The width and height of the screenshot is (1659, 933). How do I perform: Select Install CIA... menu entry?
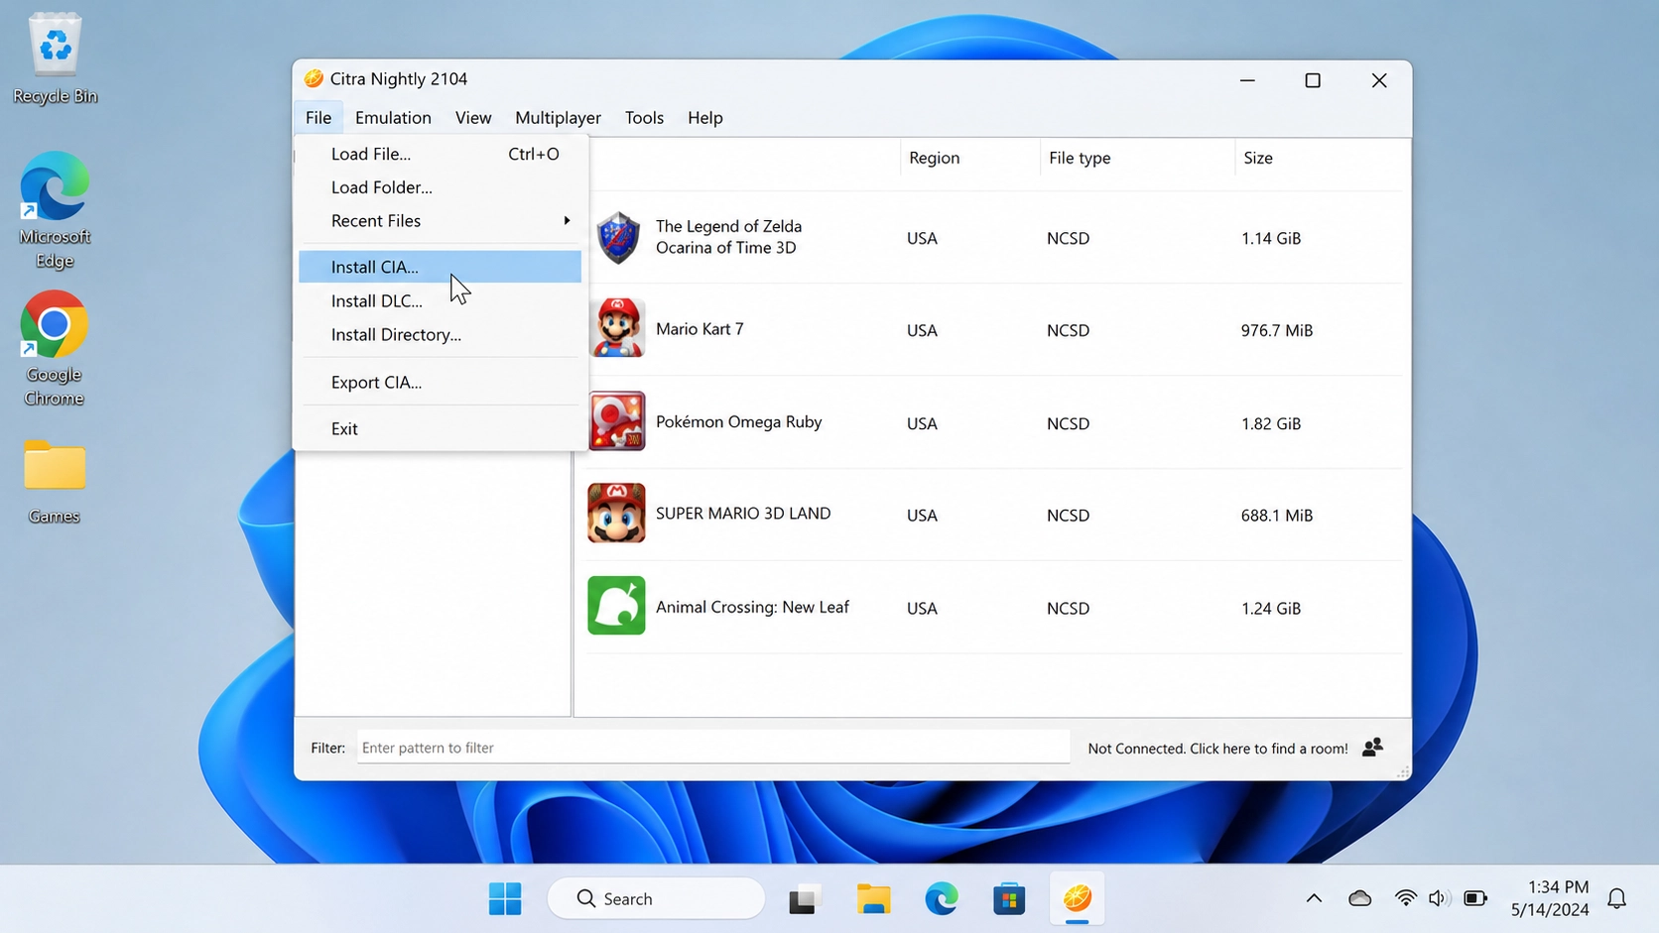[440, 267]
